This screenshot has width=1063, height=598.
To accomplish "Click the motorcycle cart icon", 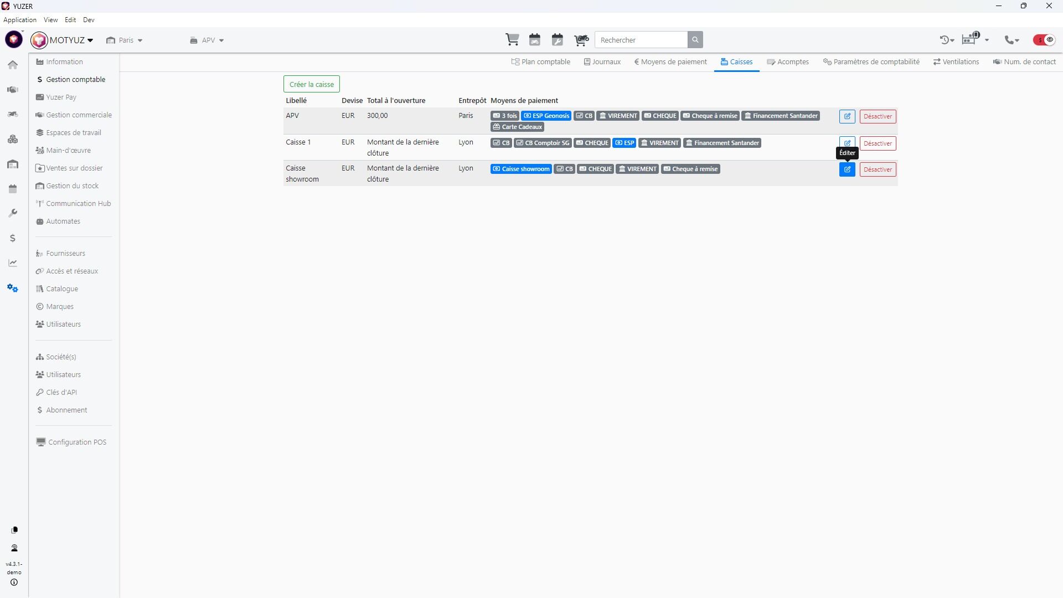I will click(x=581, y=40).
